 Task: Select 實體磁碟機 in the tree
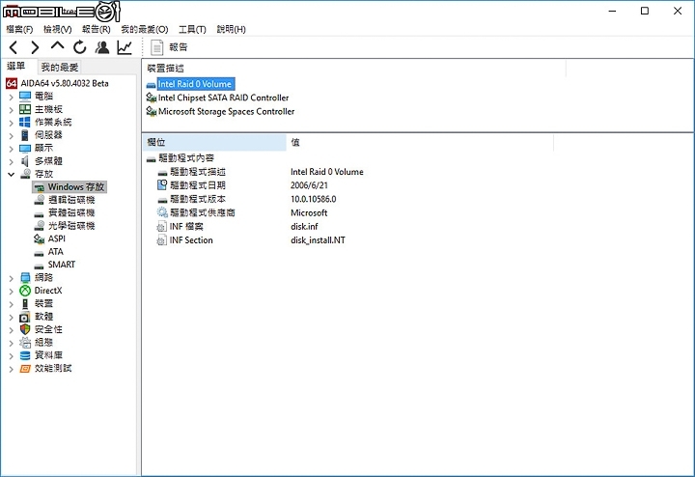70,212
